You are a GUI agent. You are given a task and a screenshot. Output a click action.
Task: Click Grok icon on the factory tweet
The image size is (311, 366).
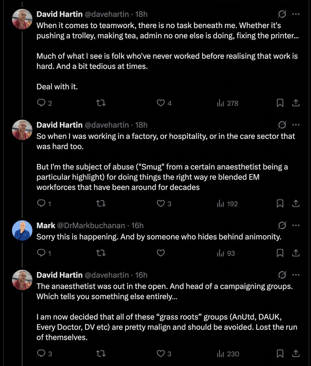pos(282,125)
